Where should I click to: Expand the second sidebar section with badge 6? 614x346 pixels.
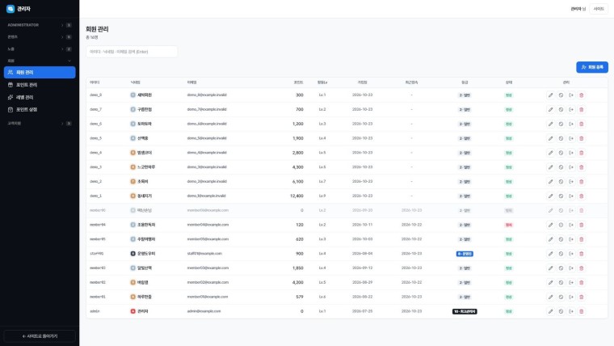[39, 37]
